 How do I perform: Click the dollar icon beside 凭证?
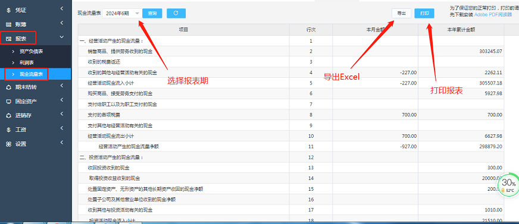point(8,10)
